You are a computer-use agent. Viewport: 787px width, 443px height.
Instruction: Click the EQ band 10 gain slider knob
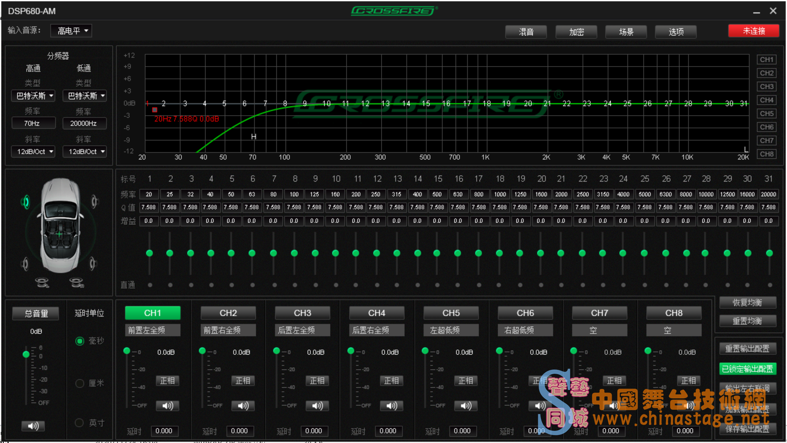(336, 253)
